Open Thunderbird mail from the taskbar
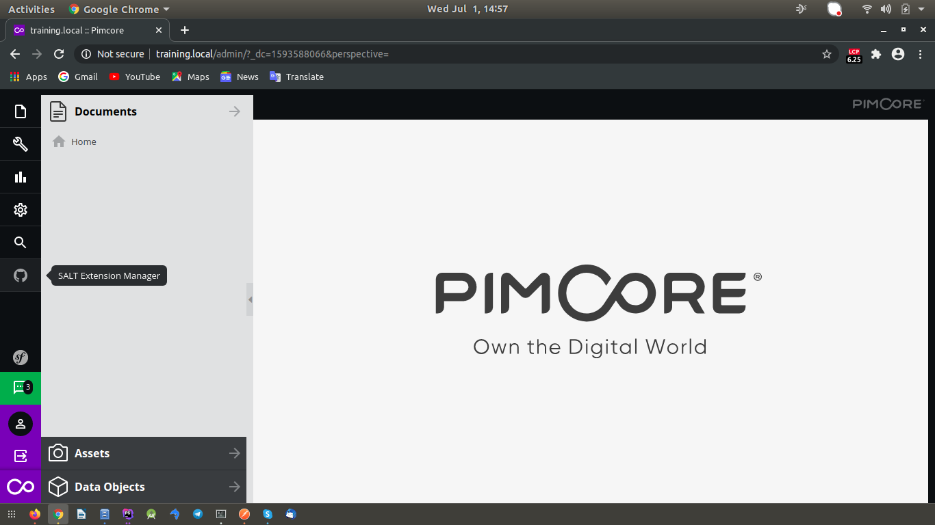 pyautogui.click(x=291, y=514)
